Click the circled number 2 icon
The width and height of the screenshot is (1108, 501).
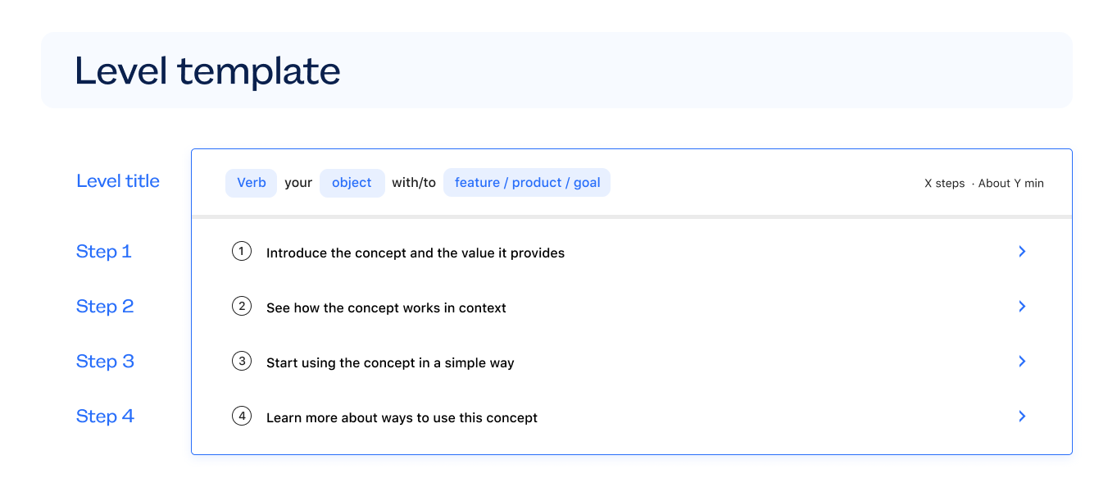pos(241,307)
